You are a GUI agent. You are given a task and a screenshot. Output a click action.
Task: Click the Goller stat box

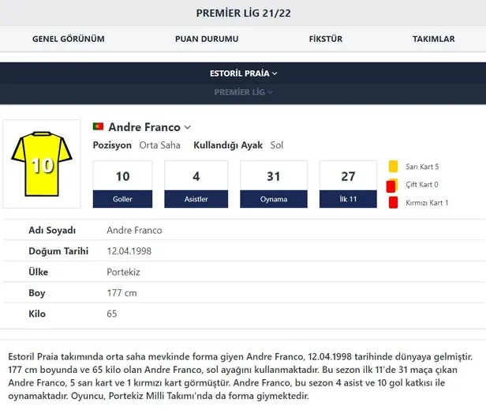click(x=122, y=184)
